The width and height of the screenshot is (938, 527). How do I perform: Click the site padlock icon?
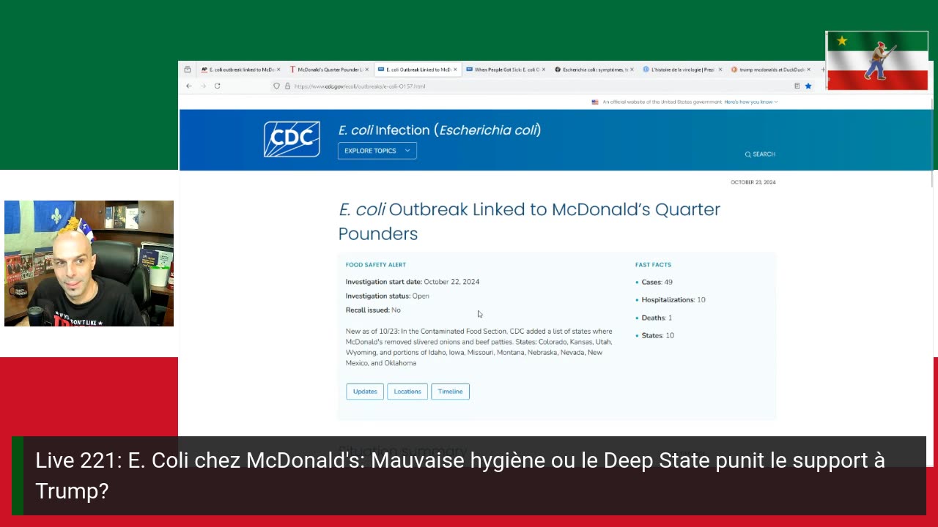(287, 86)
